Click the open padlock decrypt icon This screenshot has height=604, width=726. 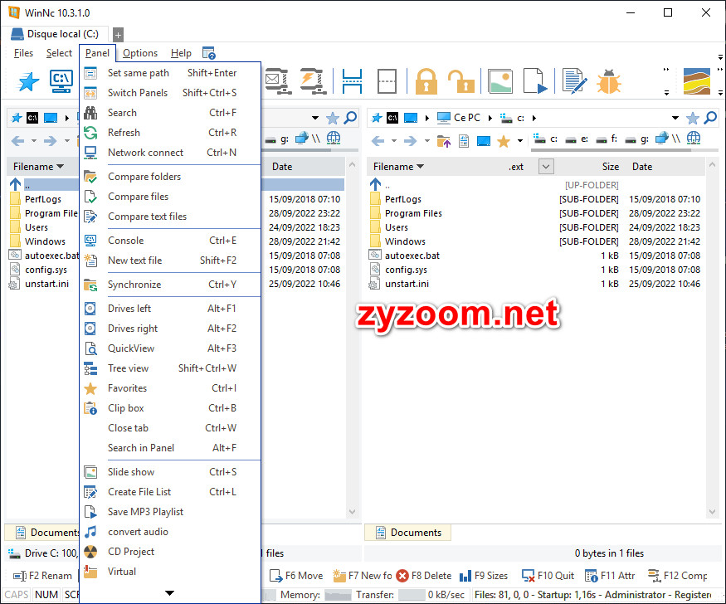coord(460,81)
